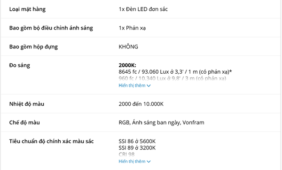The image size is (282, 170).
Task: Click the '8645 fc / 93.060 Lux' line
Action: [175, 72]
